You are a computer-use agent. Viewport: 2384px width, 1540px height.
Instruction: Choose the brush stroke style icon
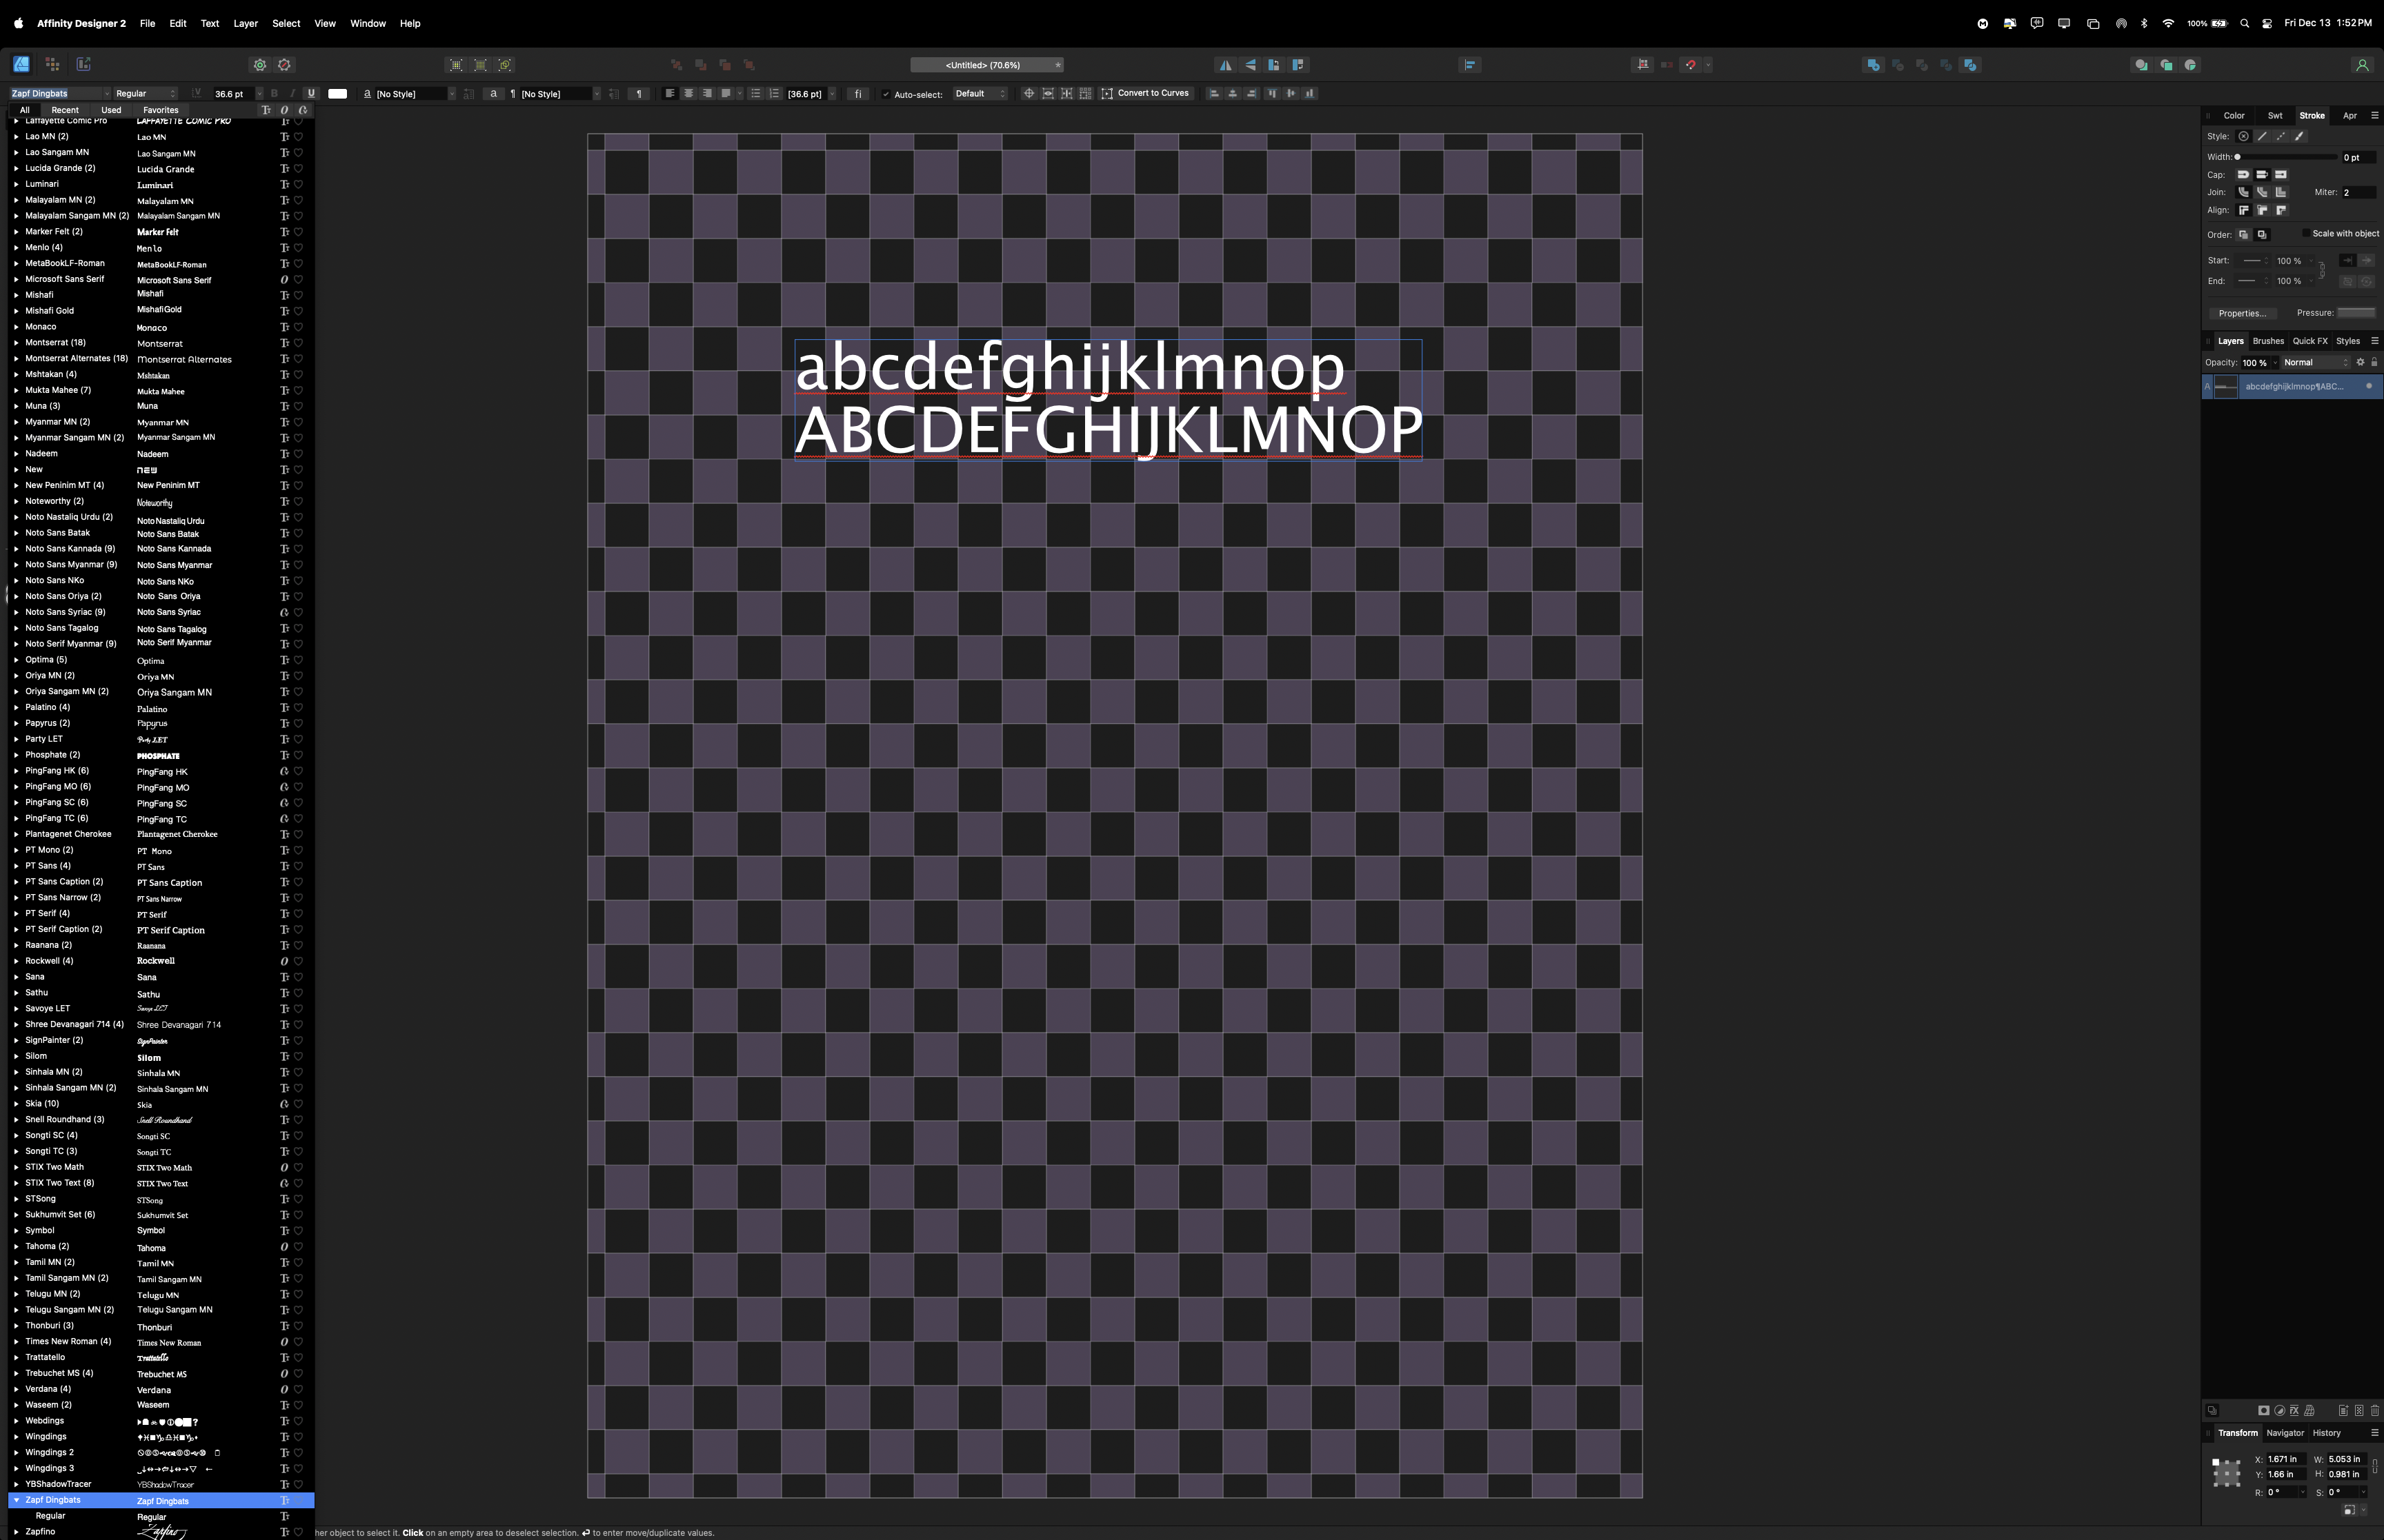coord(2299,136)
